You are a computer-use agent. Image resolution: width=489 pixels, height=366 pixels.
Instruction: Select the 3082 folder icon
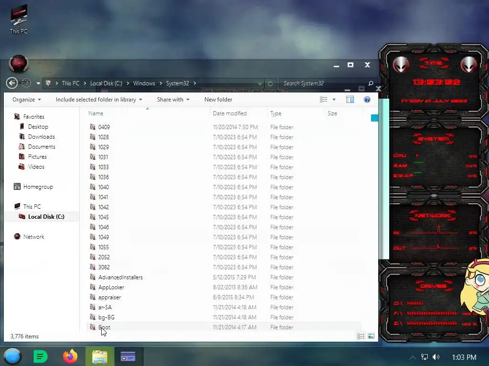coord(93,267)
